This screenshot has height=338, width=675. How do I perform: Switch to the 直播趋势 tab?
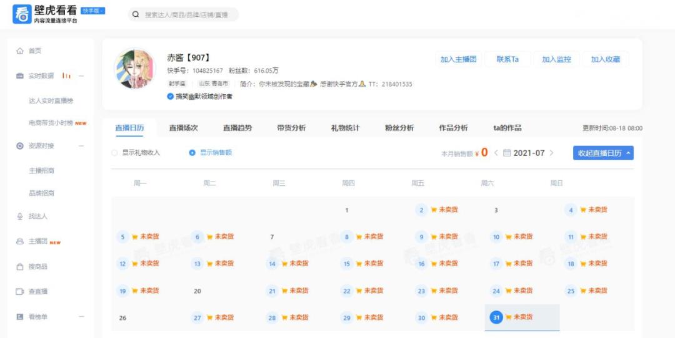pyautogui.click(x=237, y=128)
